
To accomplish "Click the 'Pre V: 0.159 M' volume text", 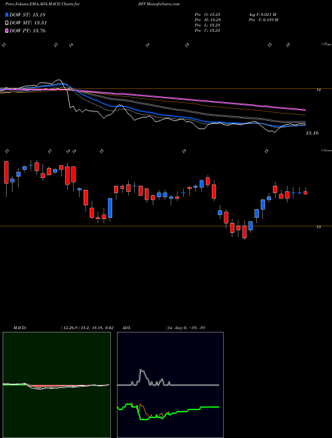I will pyautogui.click(x=263, y=20).
